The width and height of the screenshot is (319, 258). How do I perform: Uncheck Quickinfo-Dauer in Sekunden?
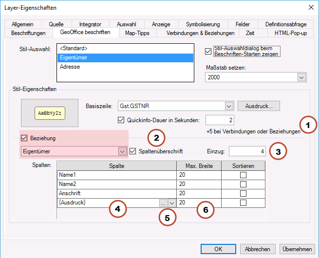(x=121, y=120)
